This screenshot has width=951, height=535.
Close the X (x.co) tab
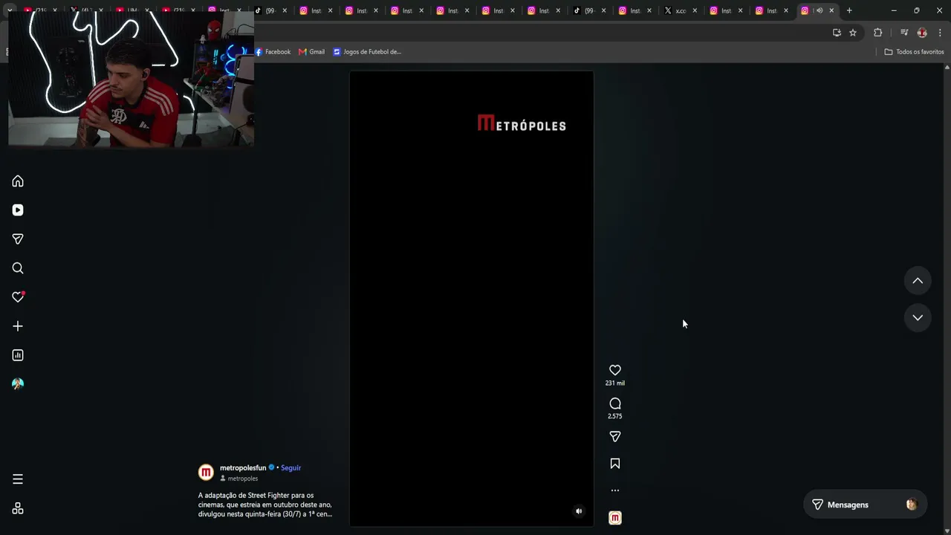coord(695,10)
